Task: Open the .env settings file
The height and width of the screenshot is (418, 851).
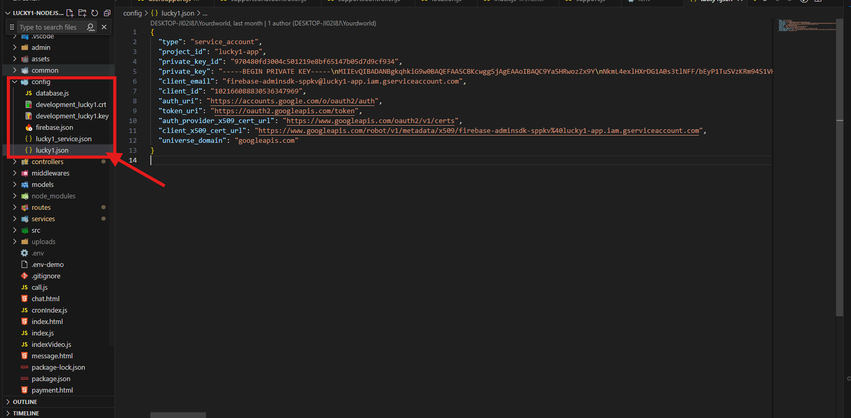Action: tap(37, 253)
